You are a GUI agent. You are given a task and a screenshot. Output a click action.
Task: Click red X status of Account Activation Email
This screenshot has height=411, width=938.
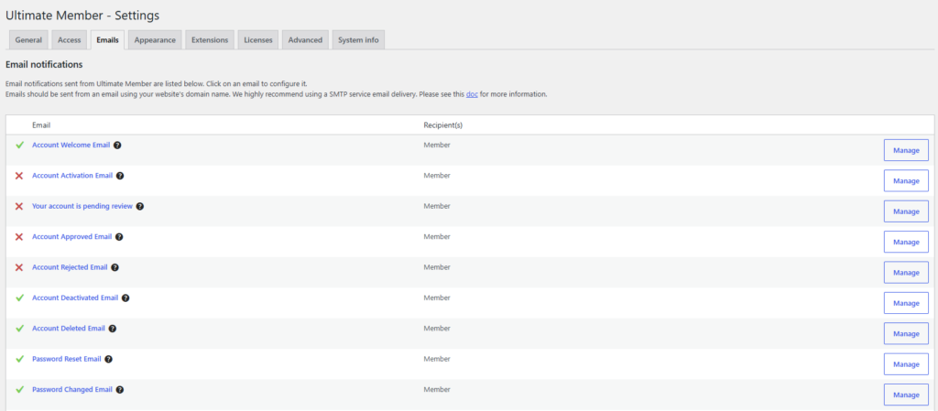tap(19, 176)
